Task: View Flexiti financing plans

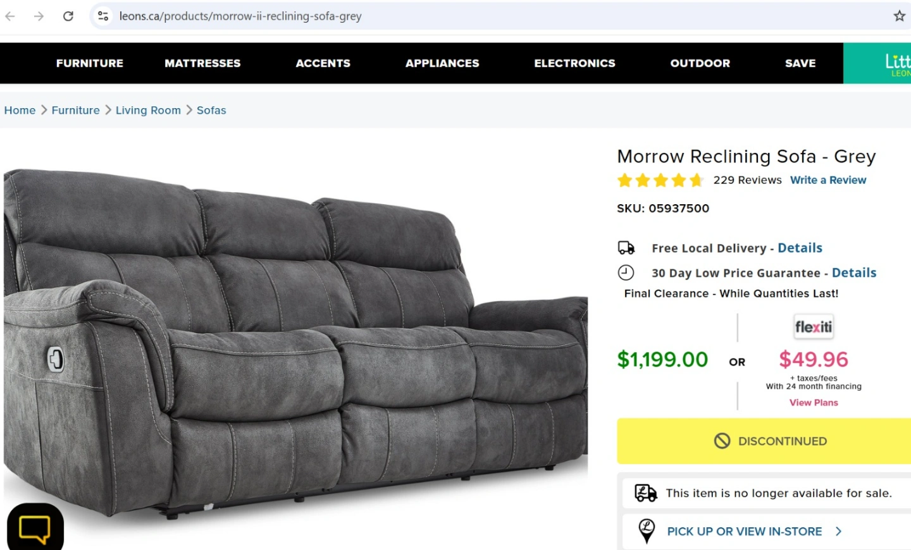Action: [814, 403]
